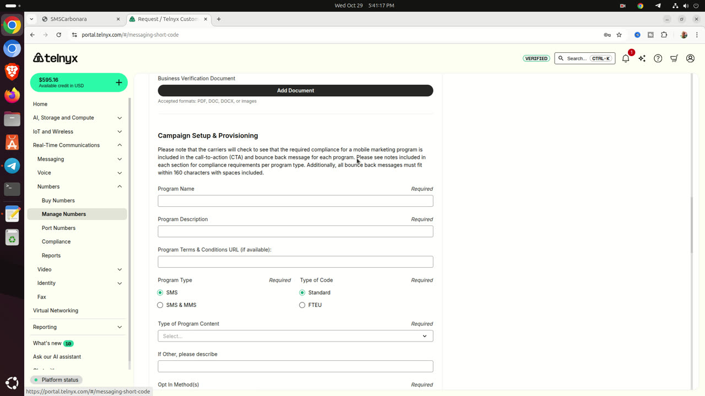The height and width of the screenshot is (396, 705).
Task: Open the notifications bell icon
Action: 626,58
